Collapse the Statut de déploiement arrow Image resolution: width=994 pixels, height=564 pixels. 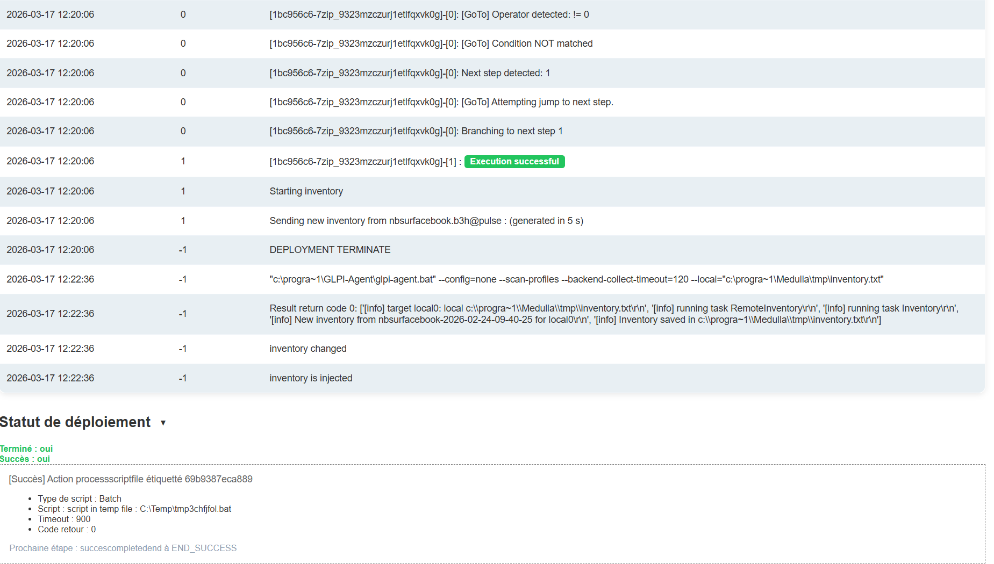point(163,423)
